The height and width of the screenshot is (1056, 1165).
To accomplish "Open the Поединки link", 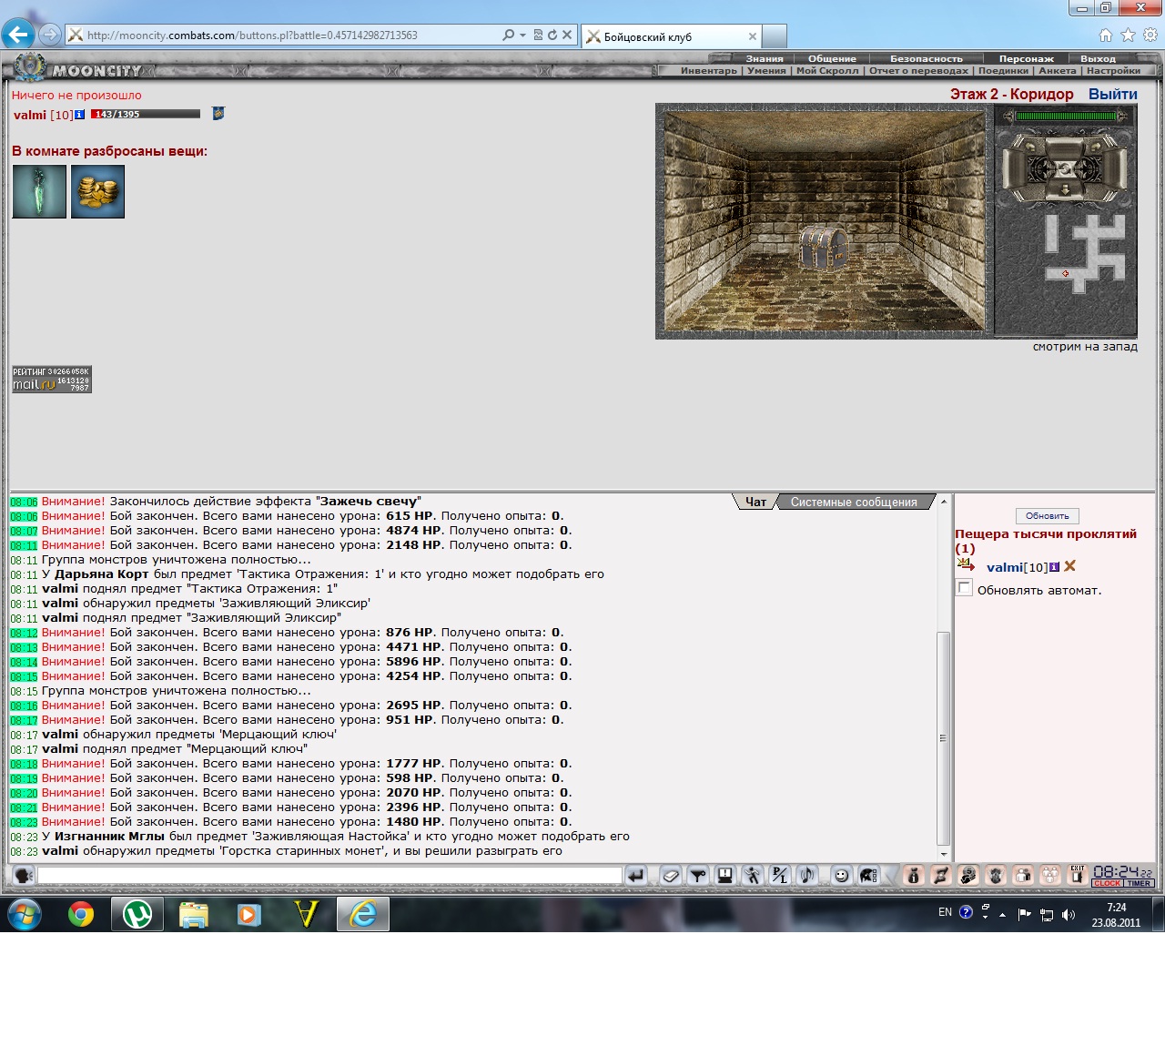I will (1003, 70).
